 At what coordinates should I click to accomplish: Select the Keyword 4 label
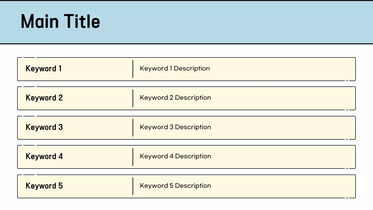pos(44,156)
